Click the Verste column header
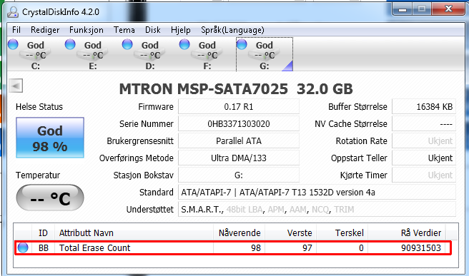469x276 pixels. pyautogui.click(x=290, y=232)
